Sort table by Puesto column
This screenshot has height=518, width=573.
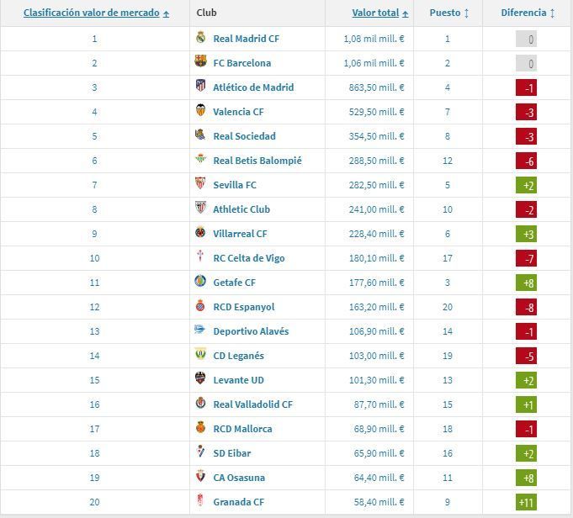click(x=444, y=13)
